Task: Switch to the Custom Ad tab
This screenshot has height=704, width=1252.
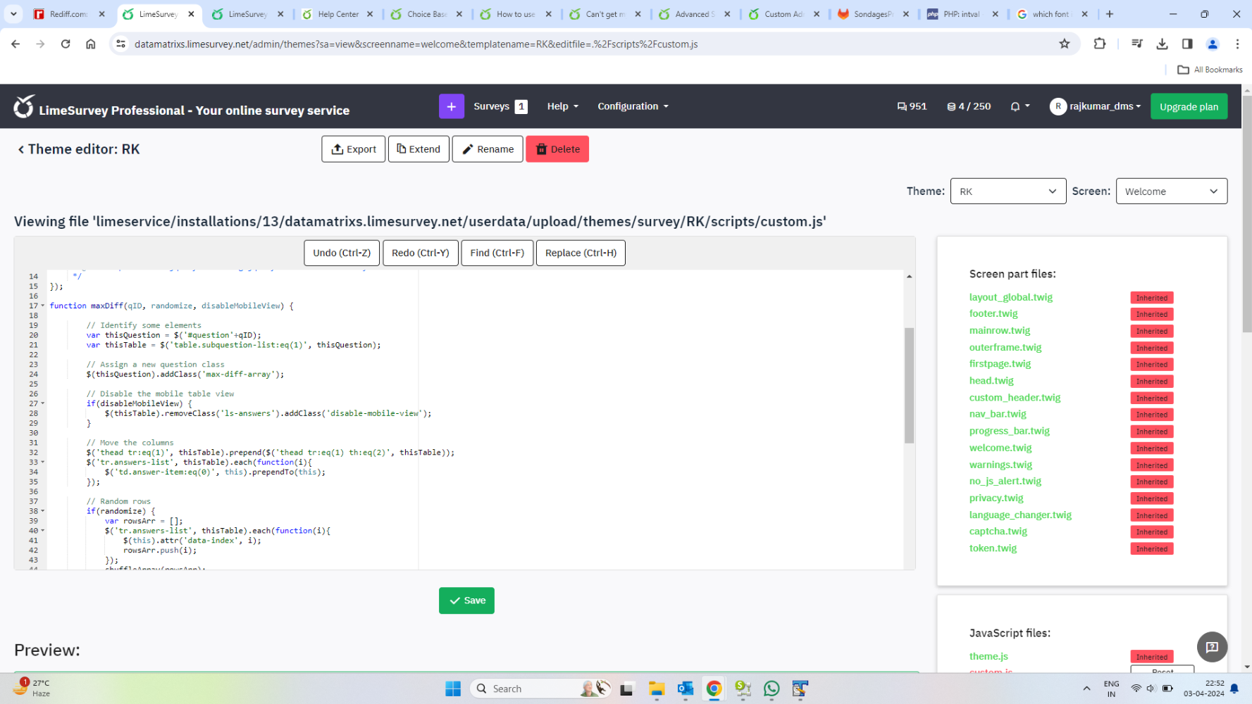Action: tap(784, 14)
